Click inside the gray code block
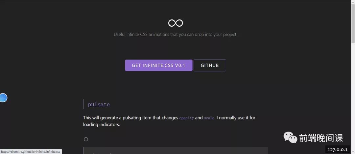Viewport: 355px width, 154px height. pyautogui.click(x=176, y=151)
